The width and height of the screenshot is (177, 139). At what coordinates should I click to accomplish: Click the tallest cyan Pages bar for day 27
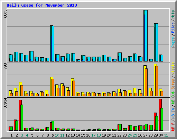pos(146,36)
